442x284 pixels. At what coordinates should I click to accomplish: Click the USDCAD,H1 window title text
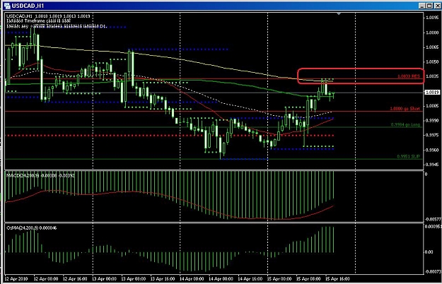coord(28,6)
